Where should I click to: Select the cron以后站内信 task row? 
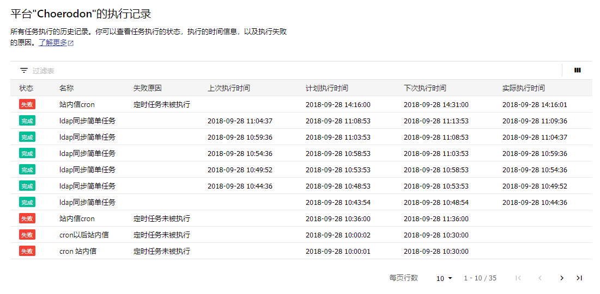[x=301, y=235]
